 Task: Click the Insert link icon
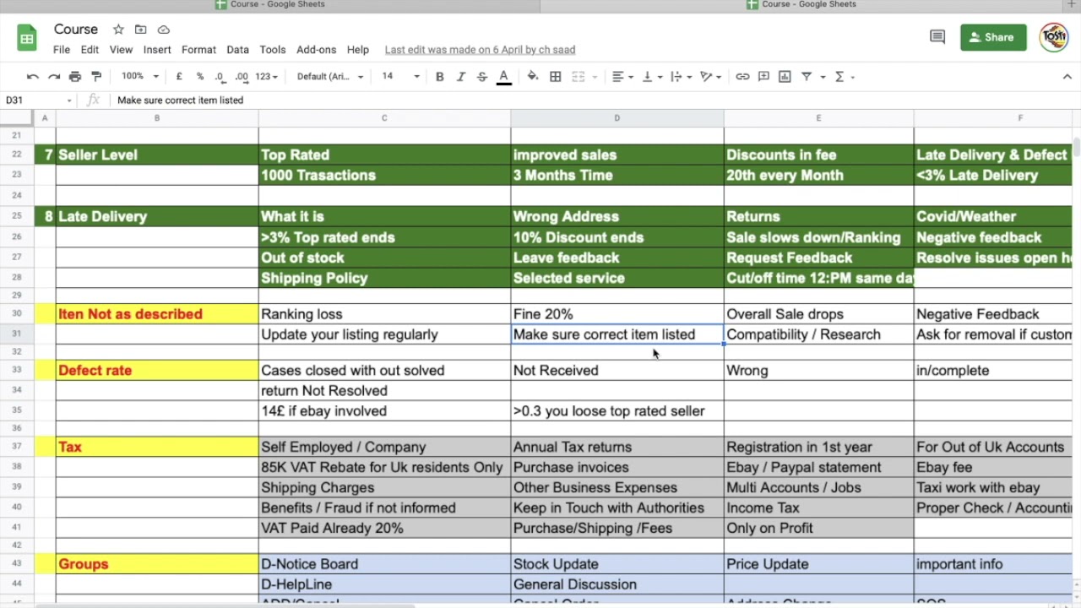tap(742, 77)
